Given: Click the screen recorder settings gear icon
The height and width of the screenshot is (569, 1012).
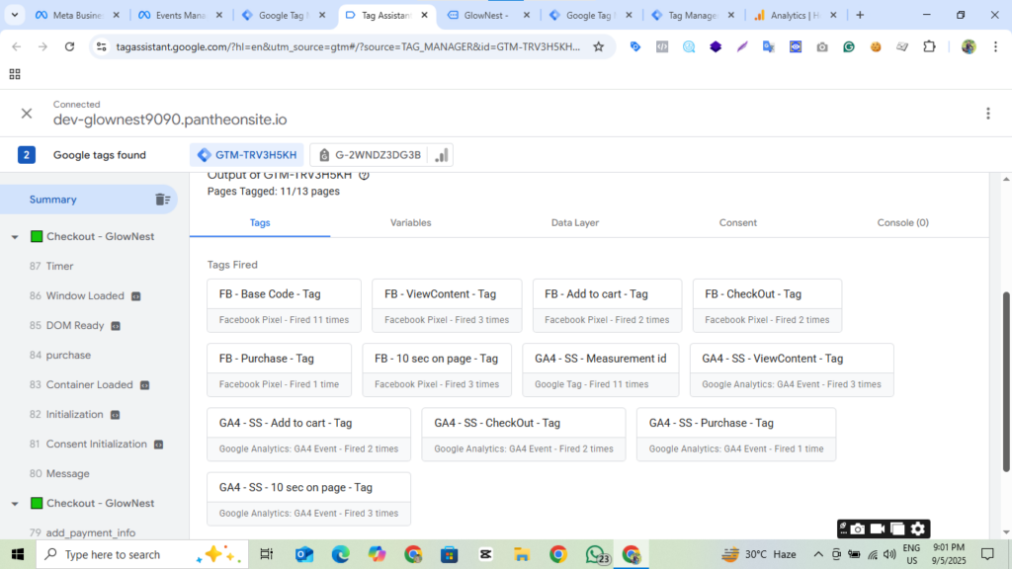Looking at the screenshot, I should tap(918, 529).
